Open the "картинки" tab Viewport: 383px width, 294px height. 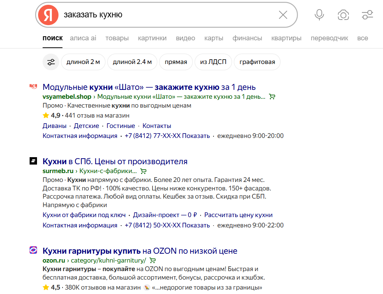click(x=152, y=38)
